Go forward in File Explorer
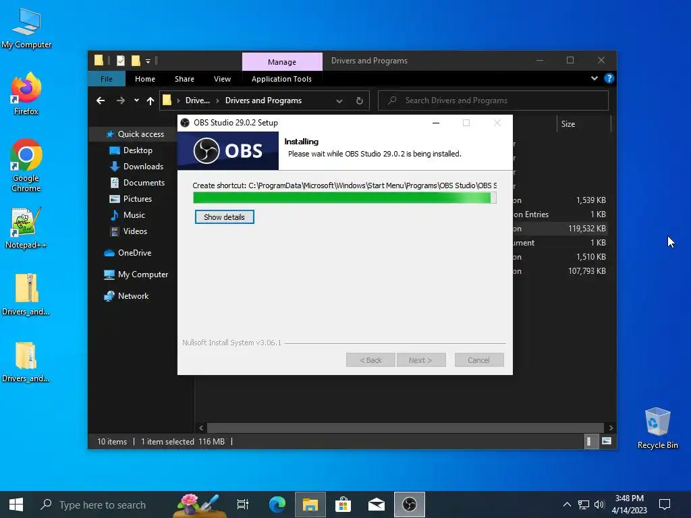This screenshot has height=518, width=691. click(x=120, y=101)
